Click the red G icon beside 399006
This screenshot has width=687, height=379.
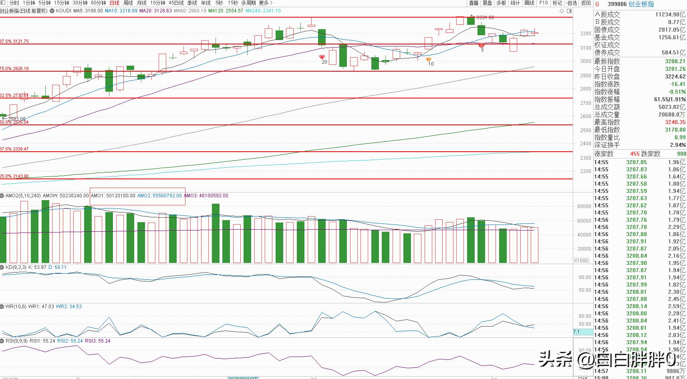click(598, 4)
